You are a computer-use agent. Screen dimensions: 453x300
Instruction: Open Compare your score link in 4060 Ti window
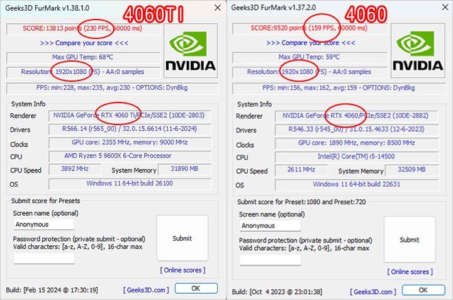84,43
